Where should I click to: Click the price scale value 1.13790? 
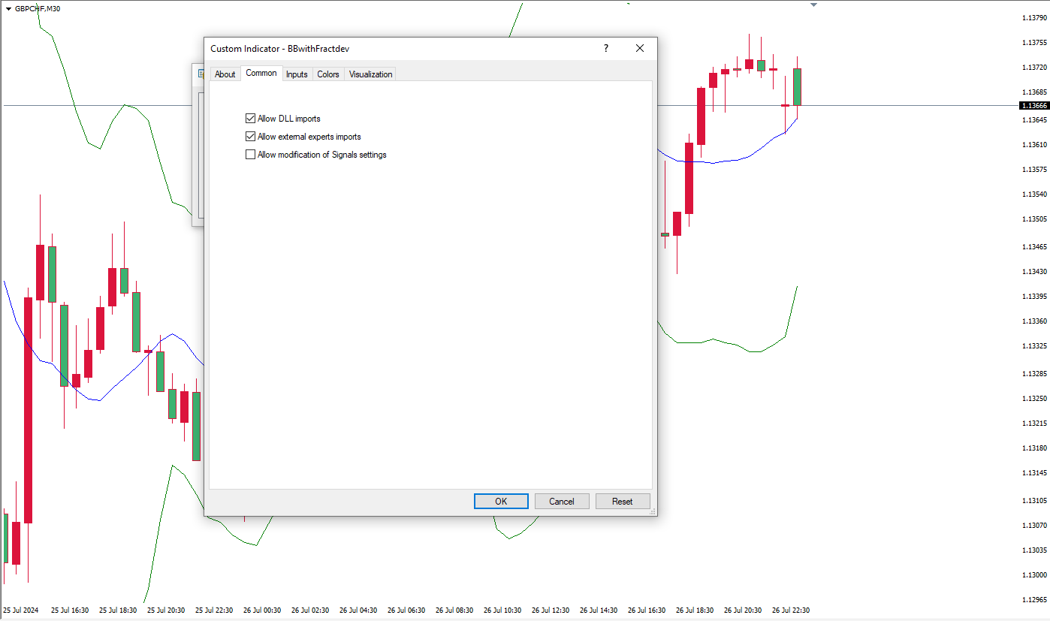1035,18
